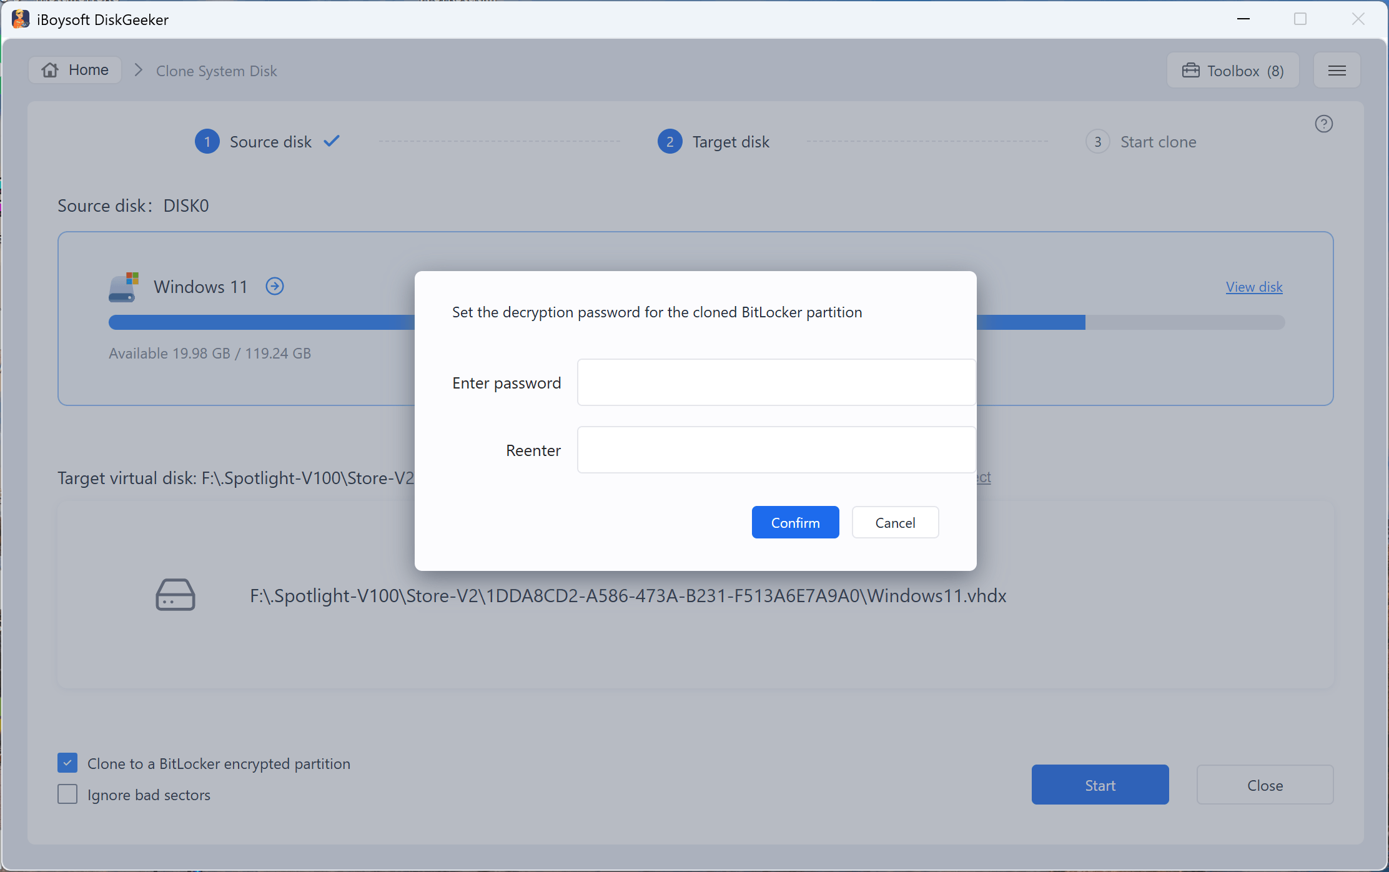
Task: Enable Ignore bad sectors checkbox
Action: [x=67, y=794]
